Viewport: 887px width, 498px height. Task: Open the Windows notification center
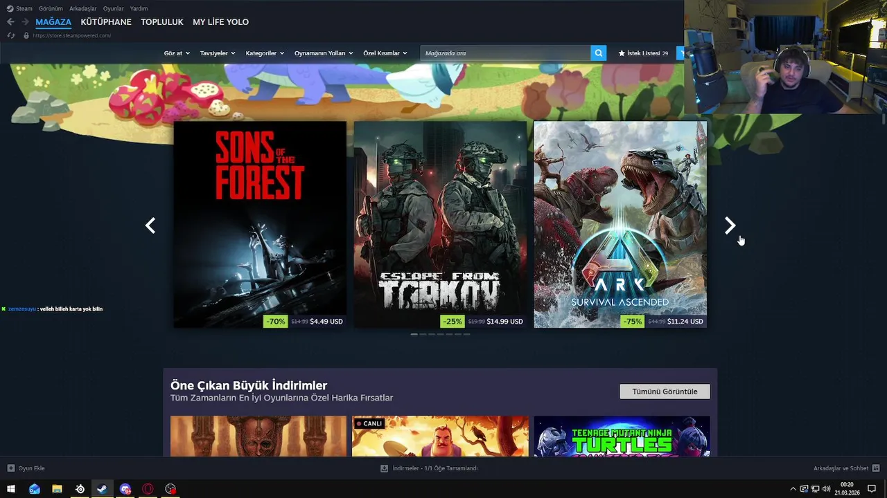click(x=872, y=489)
